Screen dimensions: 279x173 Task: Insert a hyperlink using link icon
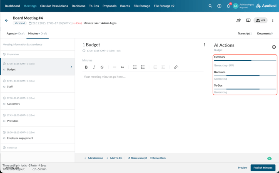click(176, 67)
